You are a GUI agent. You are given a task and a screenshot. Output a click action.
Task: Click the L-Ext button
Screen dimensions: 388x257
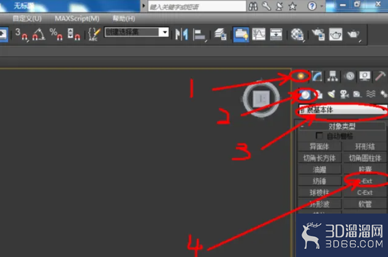pyautogui.click(x=365, y=181)
